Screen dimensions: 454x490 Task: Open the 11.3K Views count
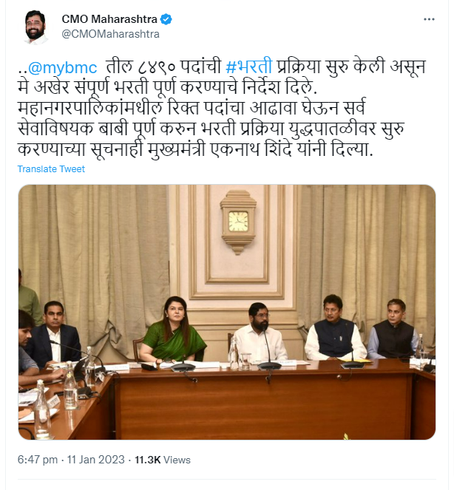pos(162,460)
